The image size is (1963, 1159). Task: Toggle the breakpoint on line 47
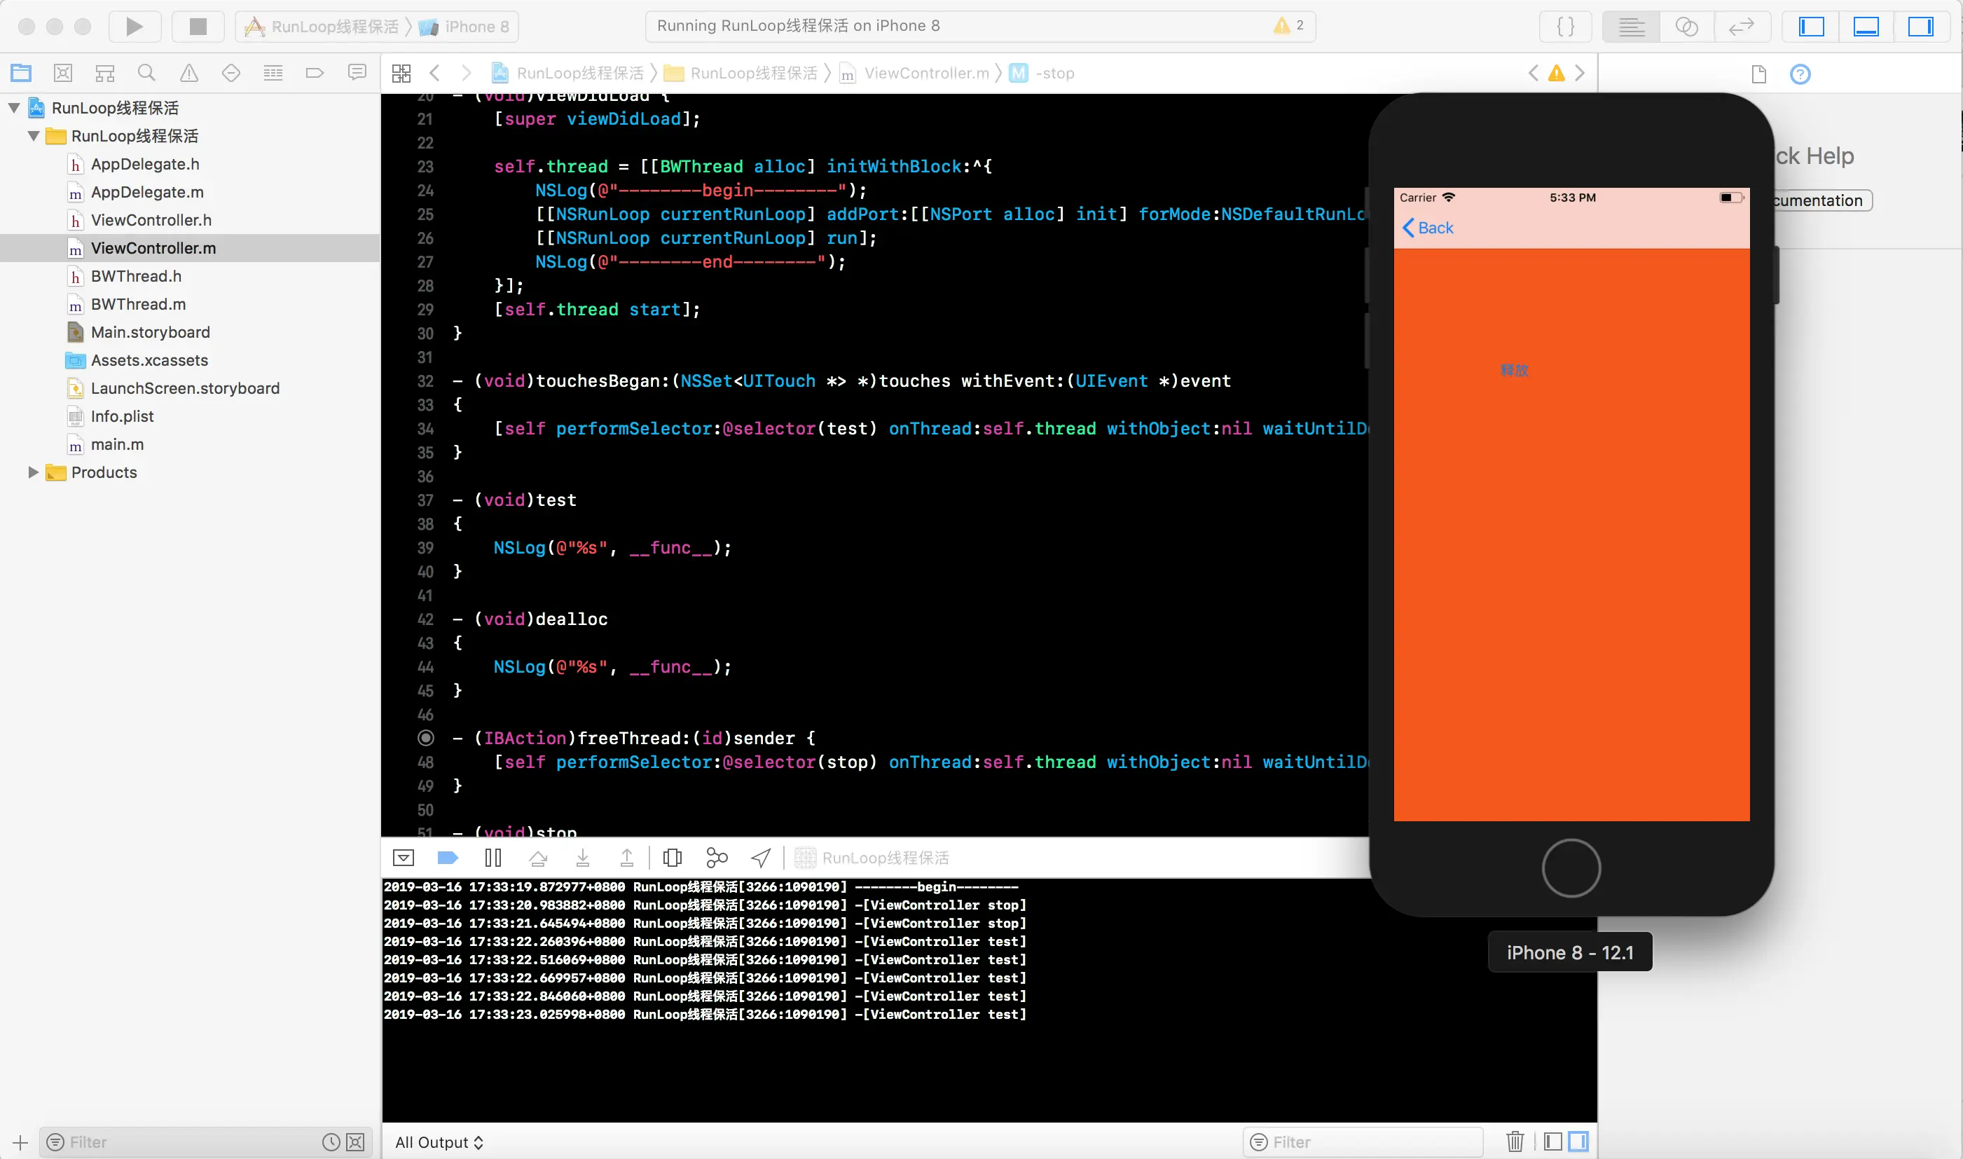(x=425, y=738)
